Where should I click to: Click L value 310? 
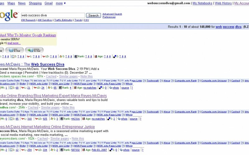click(x=30, y=119)
